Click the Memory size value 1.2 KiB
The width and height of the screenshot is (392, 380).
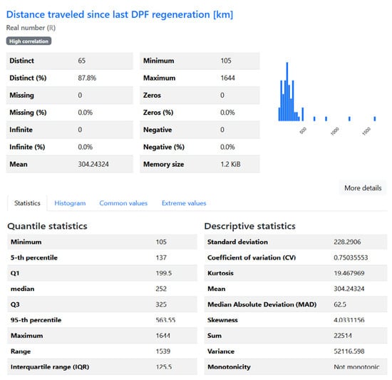point(230,164)
